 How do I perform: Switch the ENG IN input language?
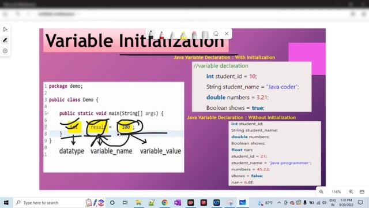coord(333,203)
